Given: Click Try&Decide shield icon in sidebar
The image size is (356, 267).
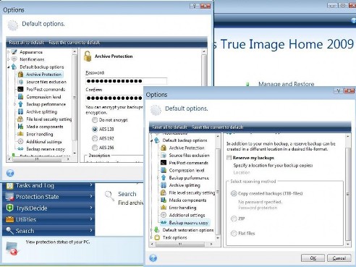Looking at the screenshot, I should (x=9, y=208).
